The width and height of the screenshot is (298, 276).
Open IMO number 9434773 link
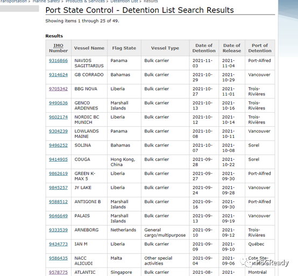pyautogui.click(x=58, y=244)
